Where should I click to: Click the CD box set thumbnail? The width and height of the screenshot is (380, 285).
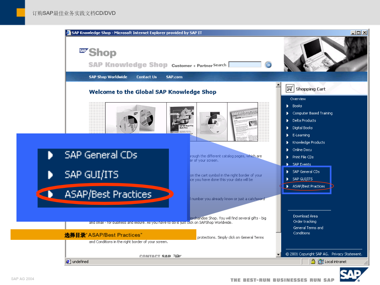point(136,119)
